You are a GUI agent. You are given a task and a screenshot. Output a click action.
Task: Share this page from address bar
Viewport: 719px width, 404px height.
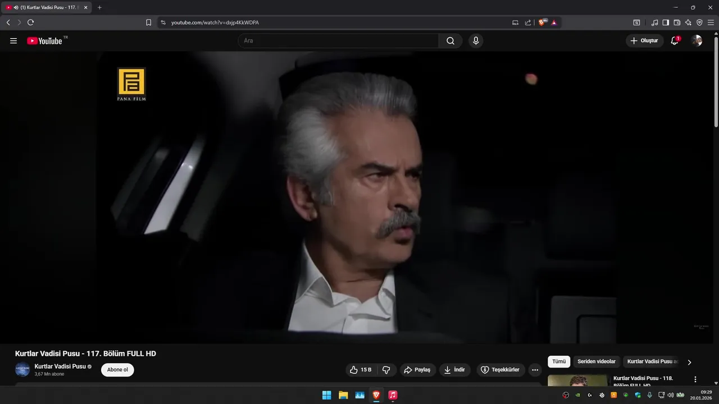pyautogui.click(x=528, y=22)
